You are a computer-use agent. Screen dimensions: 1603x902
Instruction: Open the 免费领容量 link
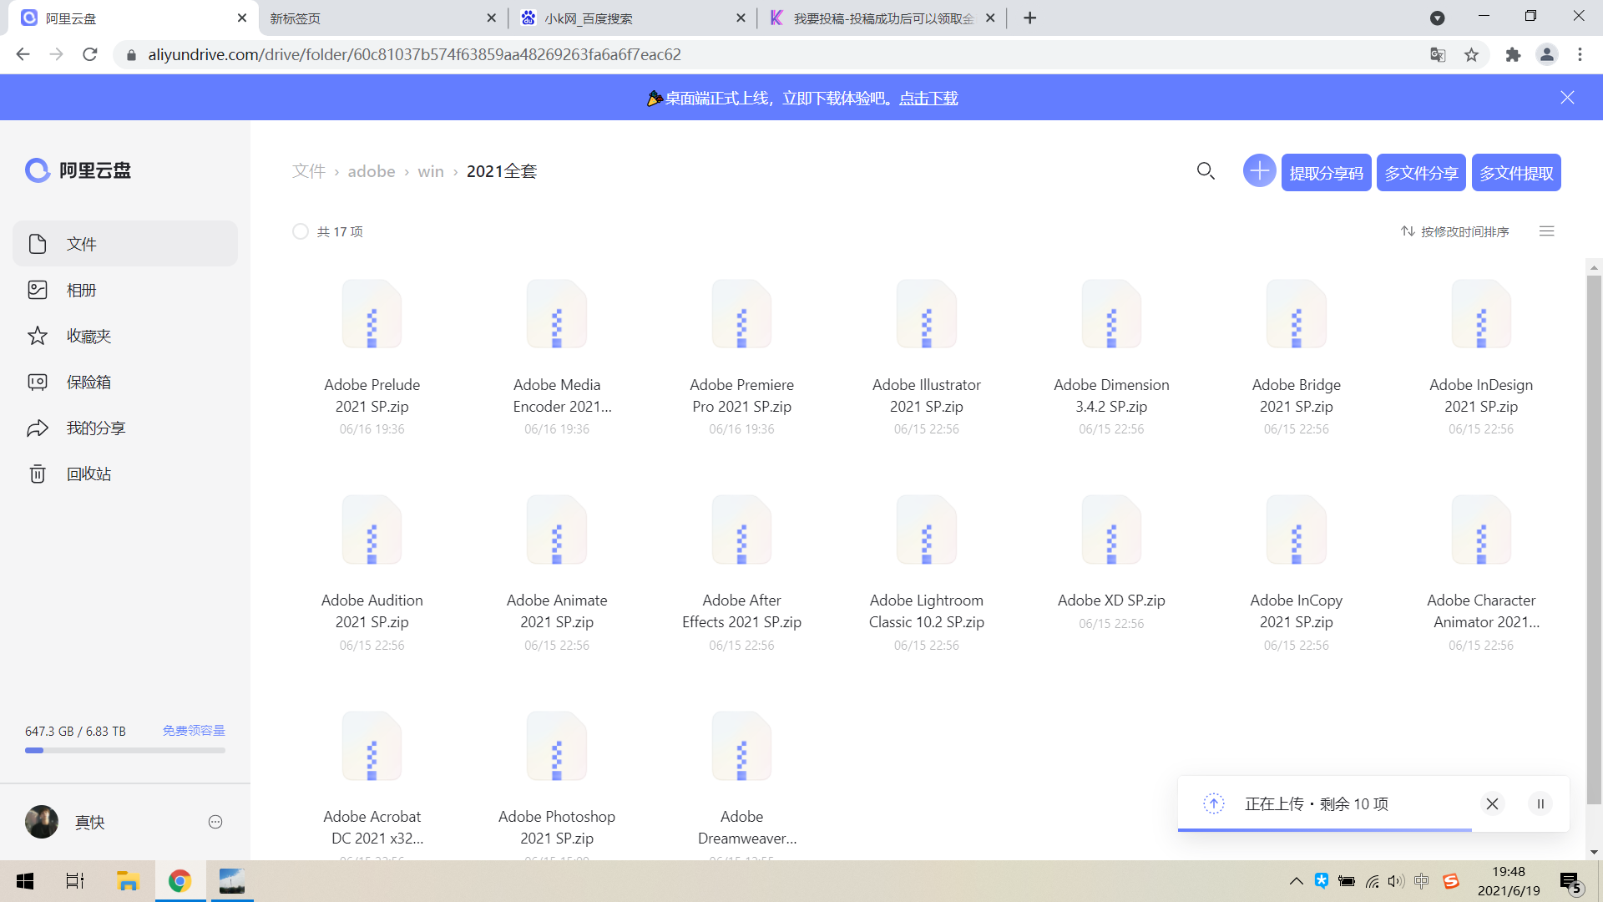[x=194, y=730]
